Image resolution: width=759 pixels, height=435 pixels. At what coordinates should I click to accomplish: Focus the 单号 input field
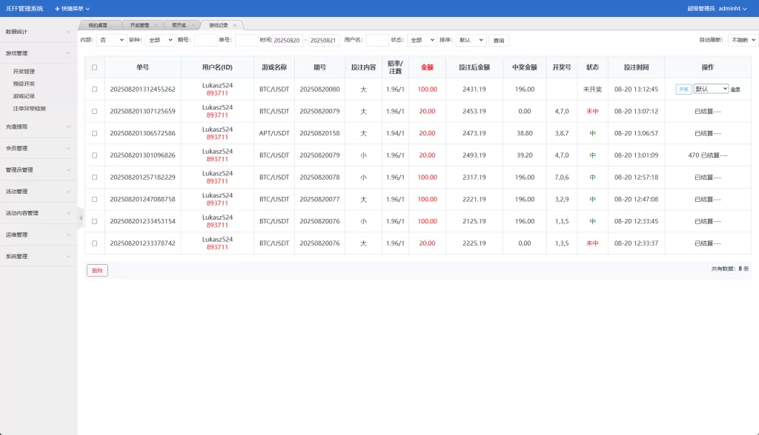pyautogui.click(x=246, y=40)
